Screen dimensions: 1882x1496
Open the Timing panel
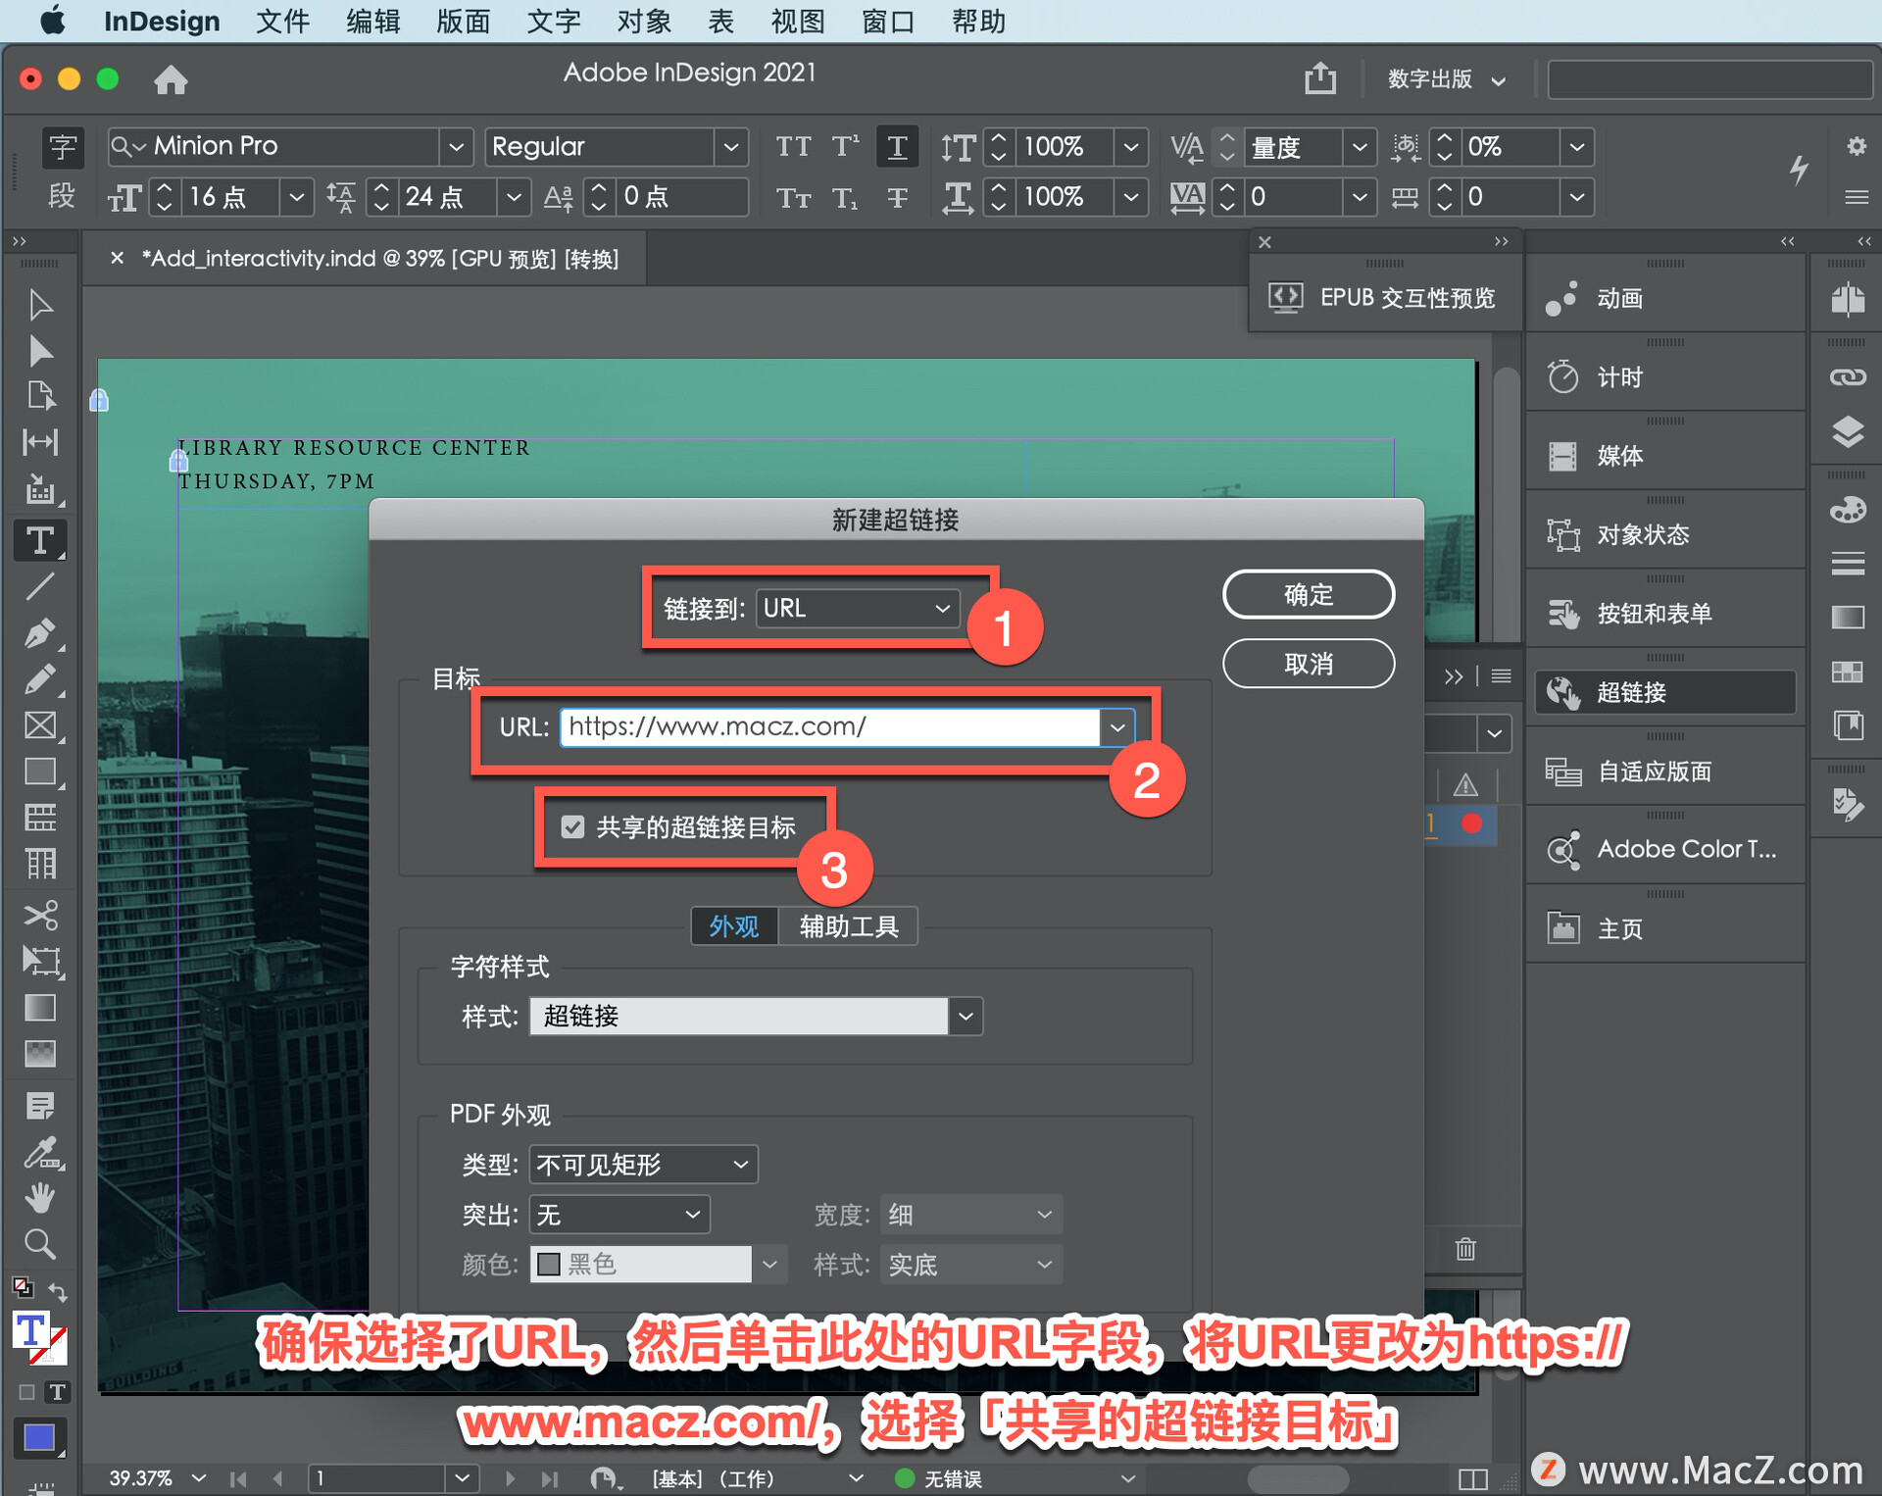pyautogui.click(x=1664, y=376)
